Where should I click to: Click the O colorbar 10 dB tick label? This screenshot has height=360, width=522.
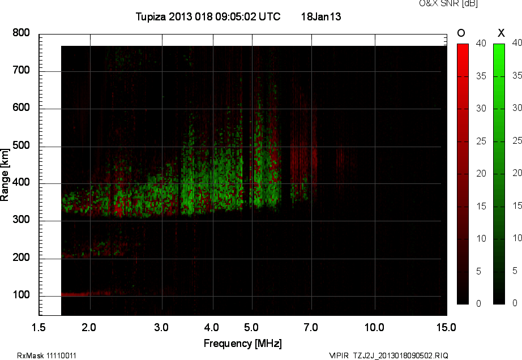(x=481, y=238)
